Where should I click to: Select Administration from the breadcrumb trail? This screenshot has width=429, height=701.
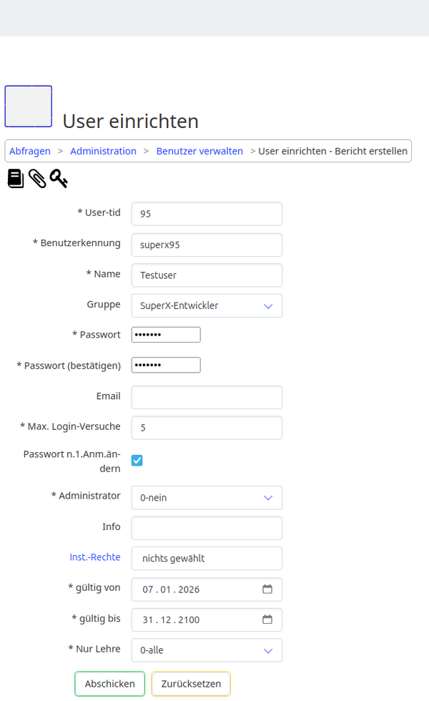[x=103, y=151]
